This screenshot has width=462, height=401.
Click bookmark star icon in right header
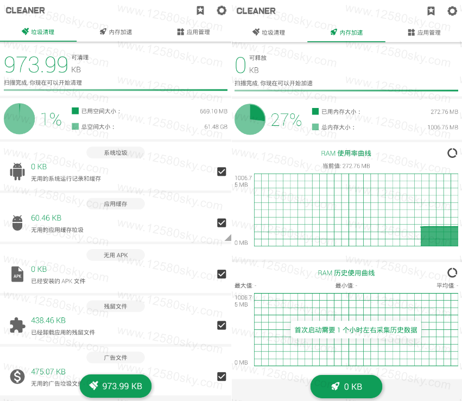[431, 10]
